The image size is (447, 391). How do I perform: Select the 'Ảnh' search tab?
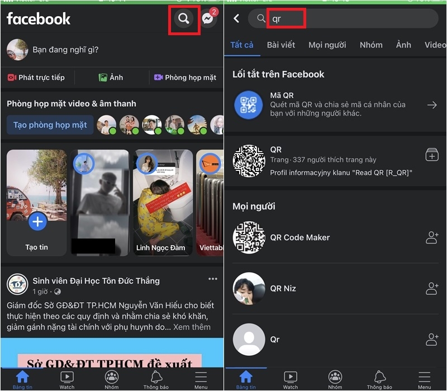click(403, 45)
